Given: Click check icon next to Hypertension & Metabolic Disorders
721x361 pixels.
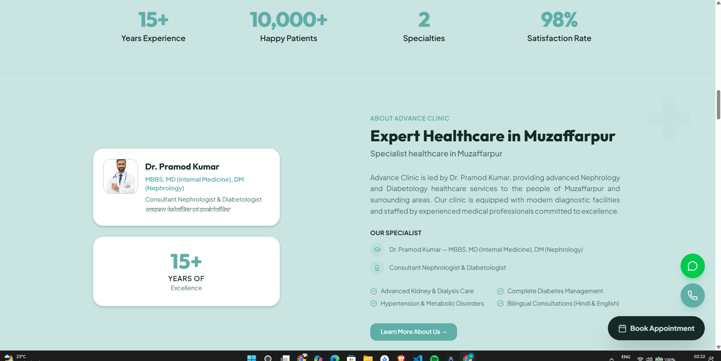Looking at the screenshot, I should pos(374,304).
